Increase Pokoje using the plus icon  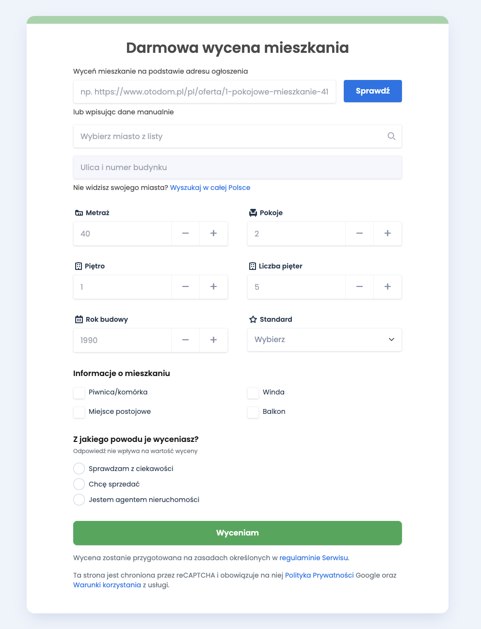pos(387,234)
